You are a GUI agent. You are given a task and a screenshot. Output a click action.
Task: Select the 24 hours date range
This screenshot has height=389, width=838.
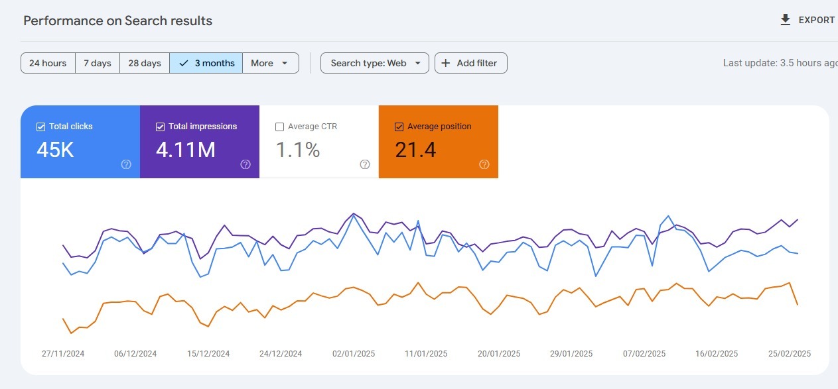tap(48, 63)
